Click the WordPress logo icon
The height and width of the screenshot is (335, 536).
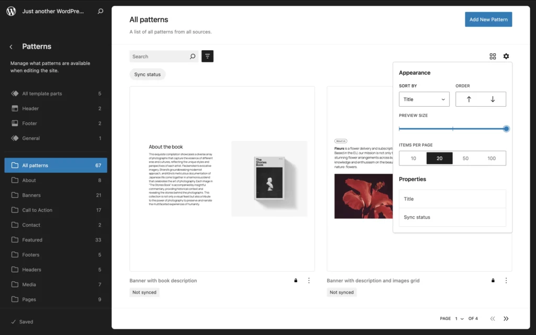click(12, 11)
